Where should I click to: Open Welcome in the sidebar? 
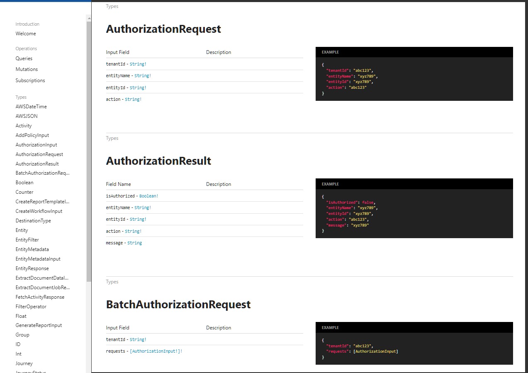point(26,34)
